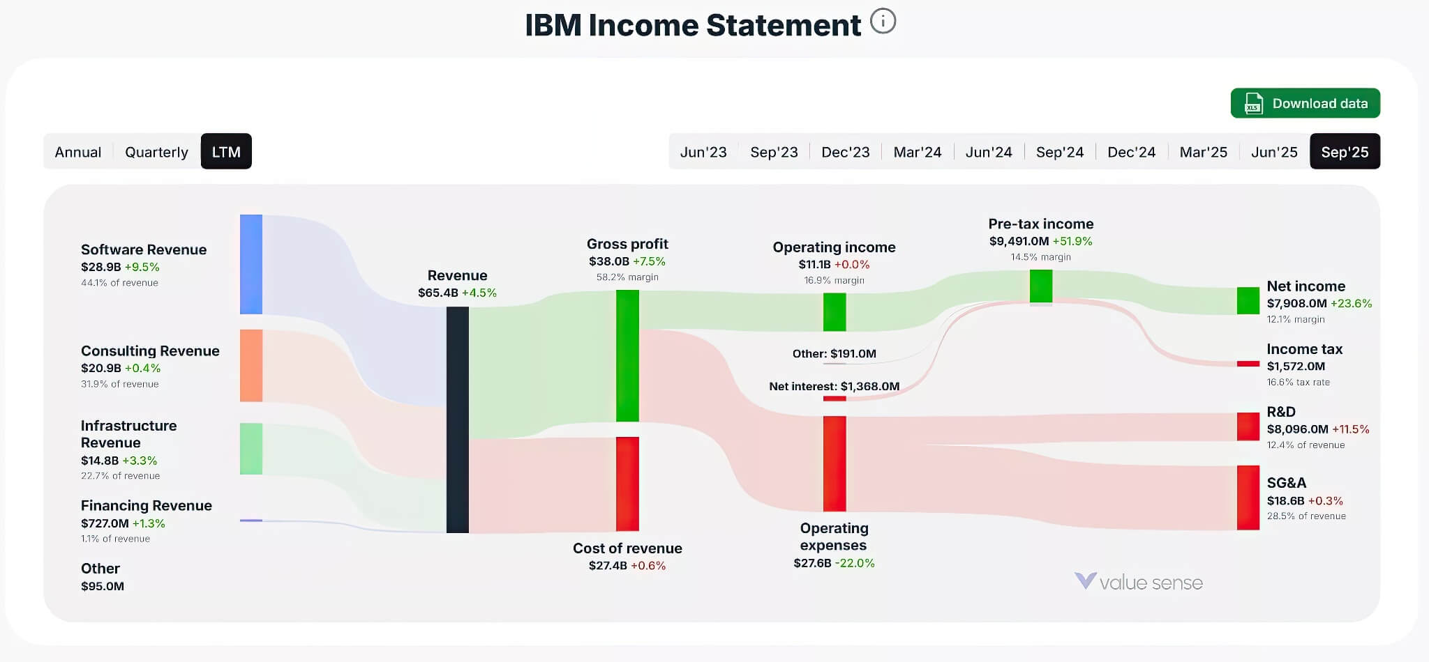This screenshot has width=1429, height=662.
Task: Toggle the LTM view option
Action: click(x=226, y=151)
